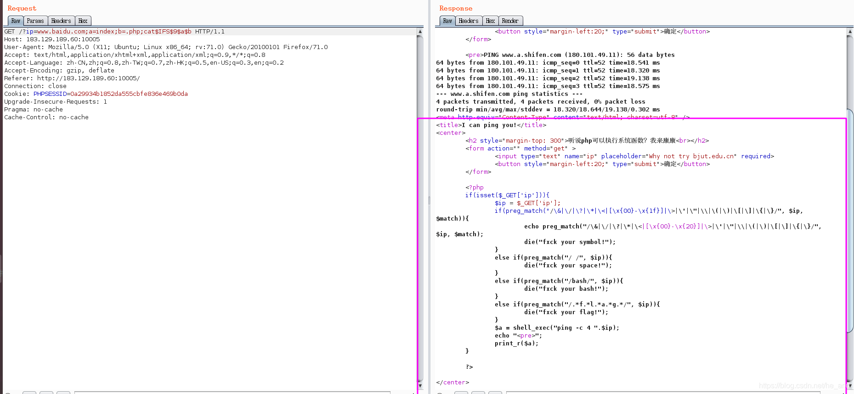Screen dimensions: 854x394
Task: Click the Connection: close line
Action: click(x=35, y=86)
